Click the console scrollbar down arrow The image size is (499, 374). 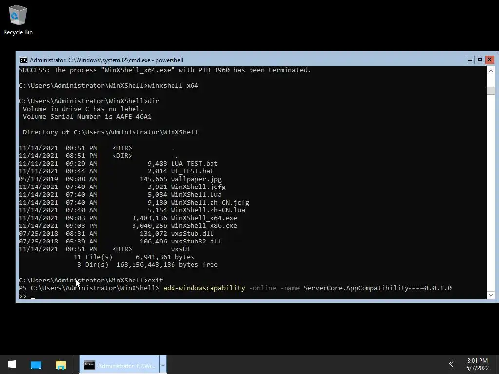(x=491, y=295)
